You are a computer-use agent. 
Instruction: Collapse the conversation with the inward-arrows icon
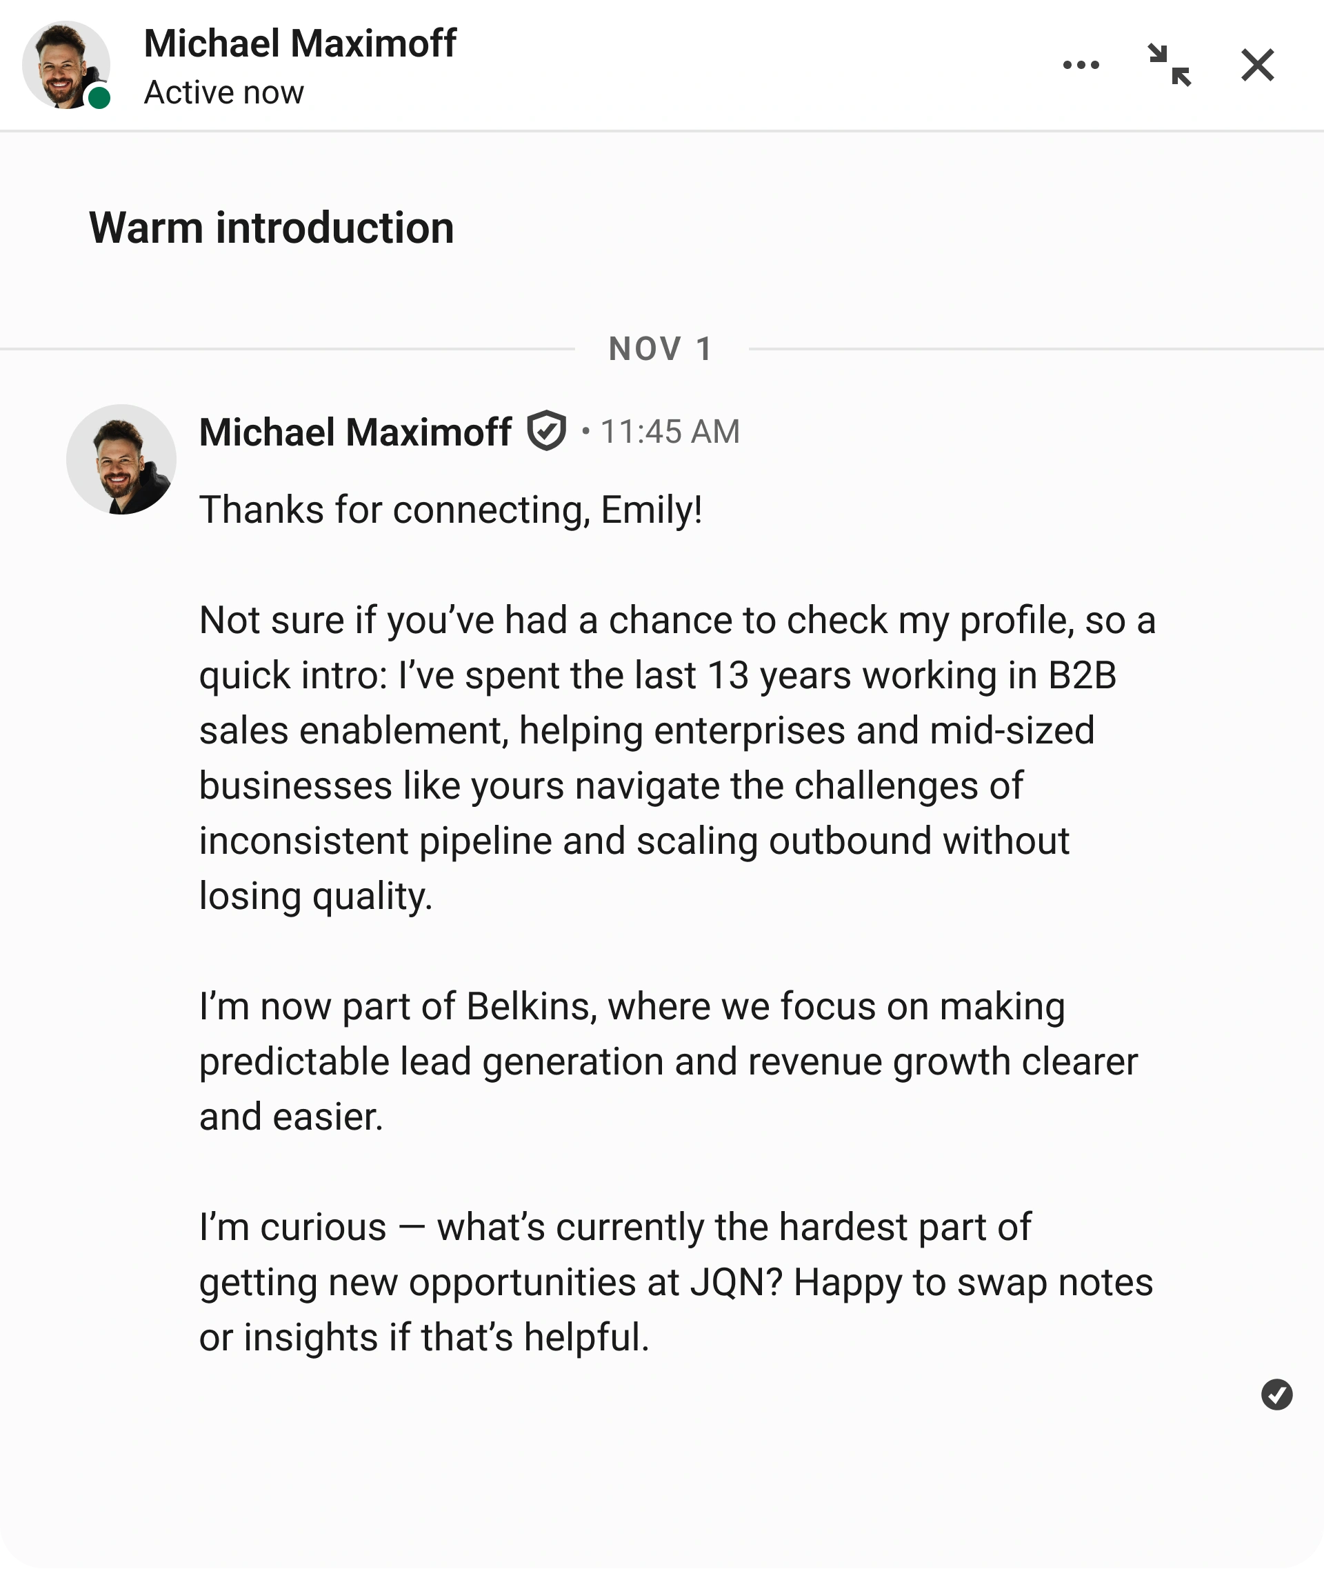coord(1170,66)
